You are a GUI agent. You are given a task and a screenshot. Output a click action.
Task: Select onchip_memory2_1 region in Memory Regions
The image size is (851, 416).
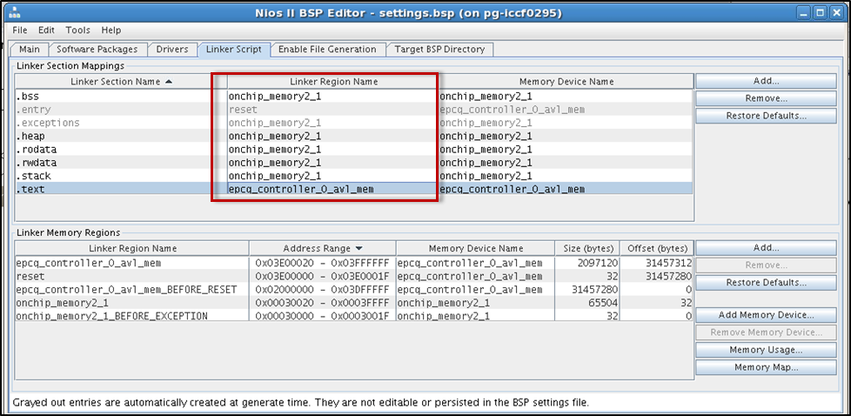(x=354, y=303)
